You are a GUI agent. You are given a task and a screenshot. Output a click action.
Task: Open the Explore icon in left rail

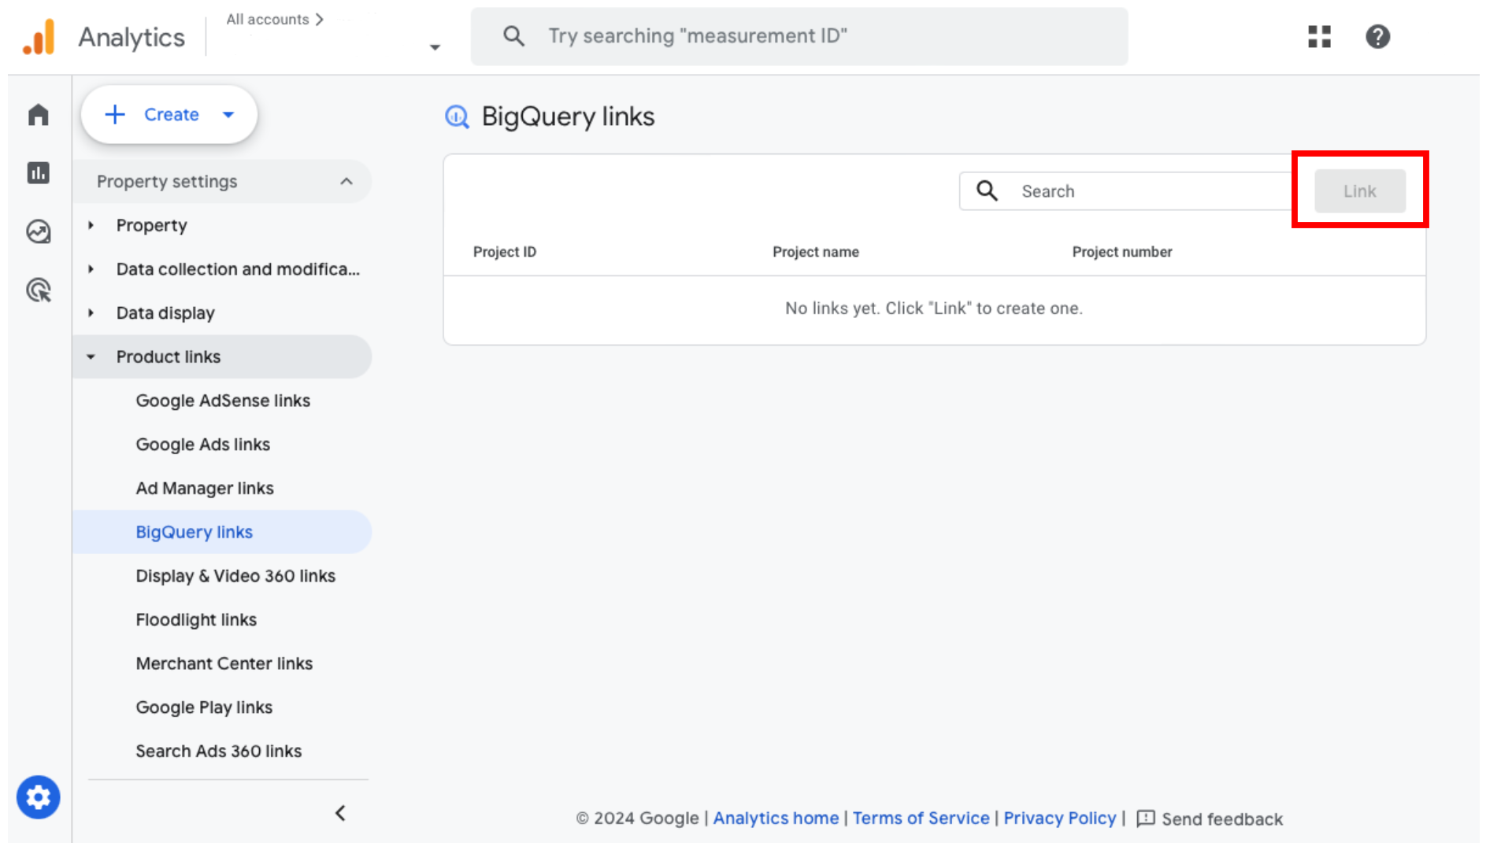click(38, 231)
